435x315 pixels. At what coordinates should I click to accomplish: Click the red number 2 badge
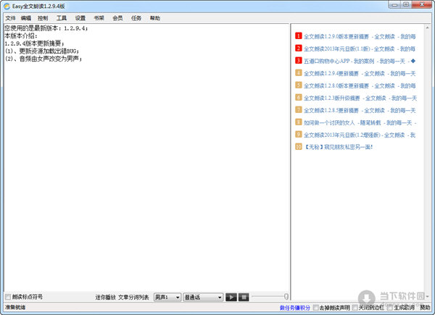pos(298,49)
